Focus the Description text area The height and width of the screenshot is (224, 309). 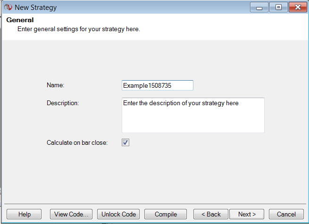click(x=192, y=115)
